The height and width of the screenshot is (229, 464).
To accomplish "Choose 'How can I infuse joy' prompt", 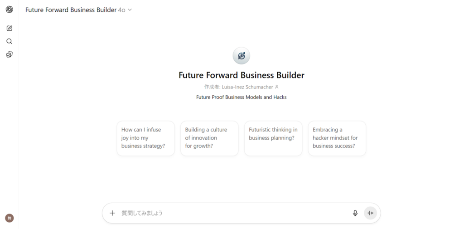I will [x=145, y=138].
